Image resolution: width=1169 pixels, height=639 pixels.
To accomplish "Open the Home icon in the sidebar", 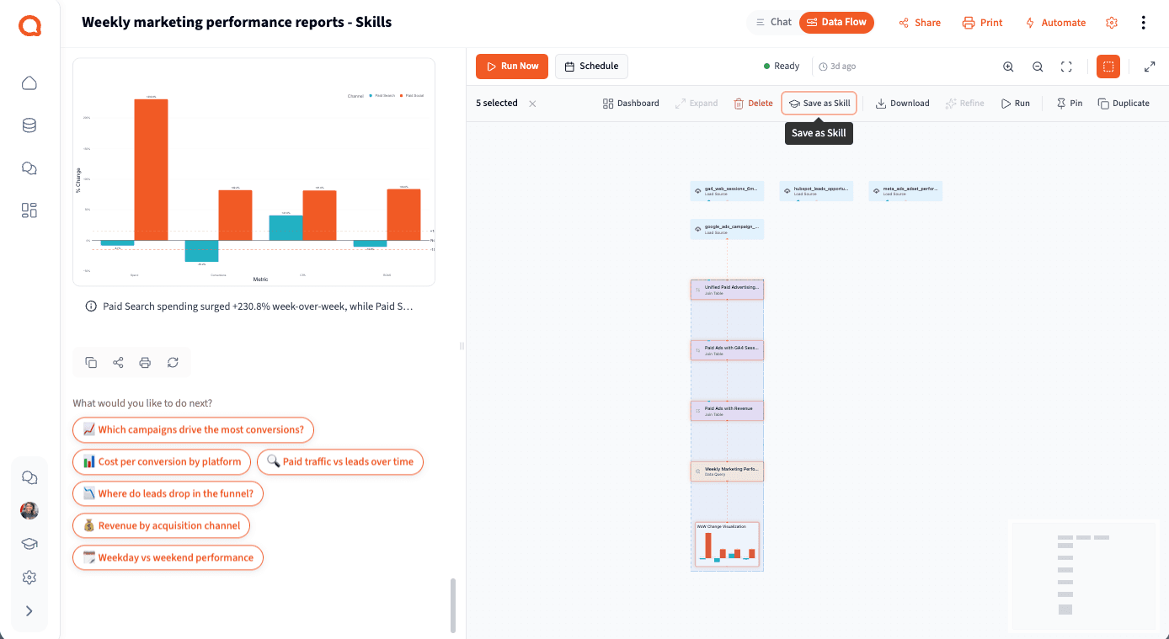I will [29, 83].
